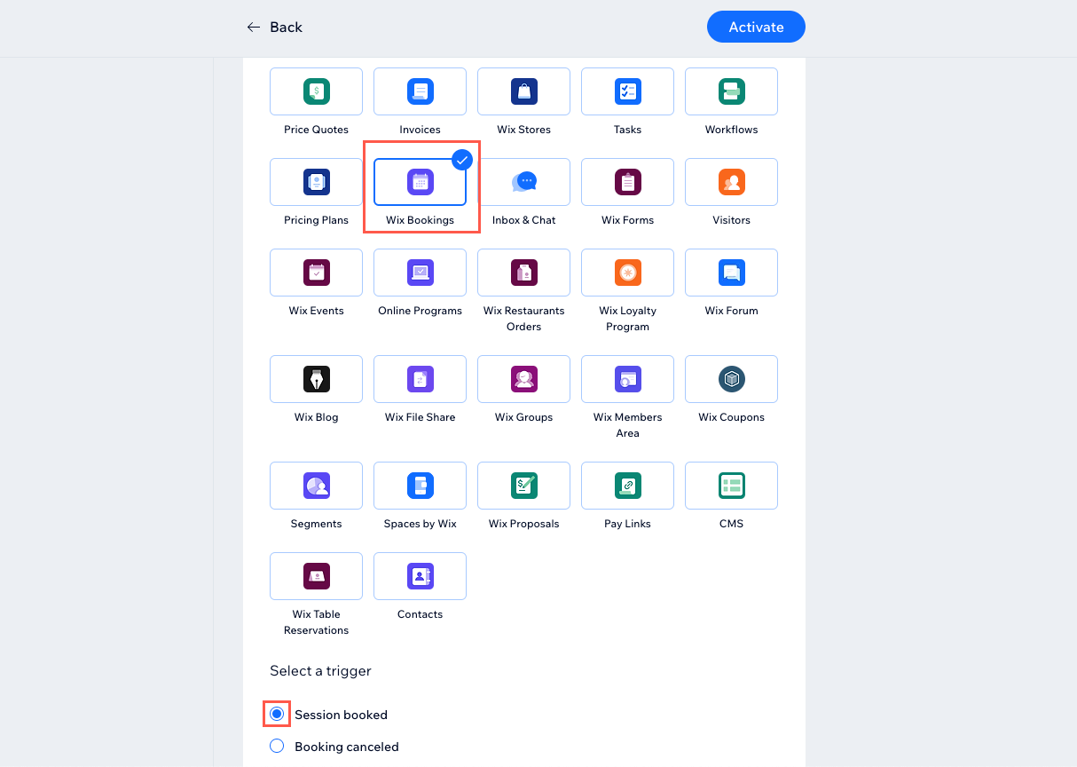This screenshot has width=1077, height=767.
Task: Select the Wix Proposals icon
Action: (523, 485)
